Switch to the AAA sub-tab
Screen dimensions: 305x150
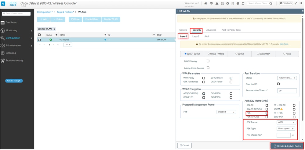point(207,37)
